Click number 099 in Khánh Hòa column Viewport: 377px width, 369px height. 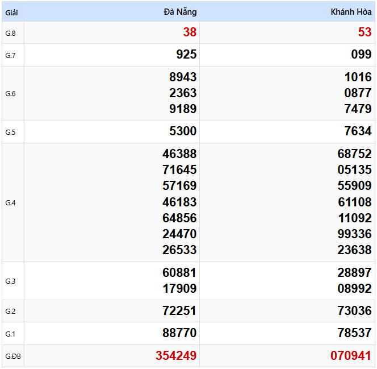click(x=361, y=55)
